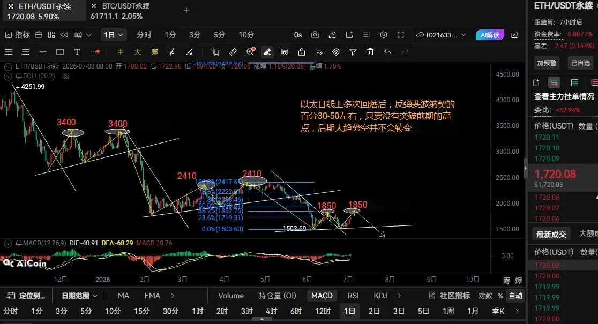Choose the rectangle drawing tool
The width and height of the screenshot is (598, 324).
pyautogui.click(x=60, y=52)
